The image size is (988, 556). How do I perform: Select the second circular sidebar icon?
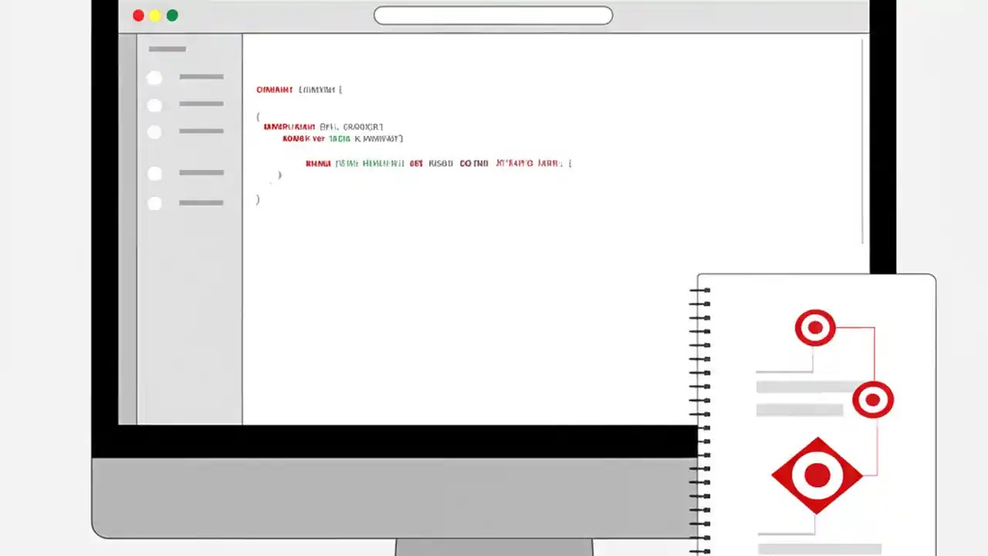click(x=154, y=104)
